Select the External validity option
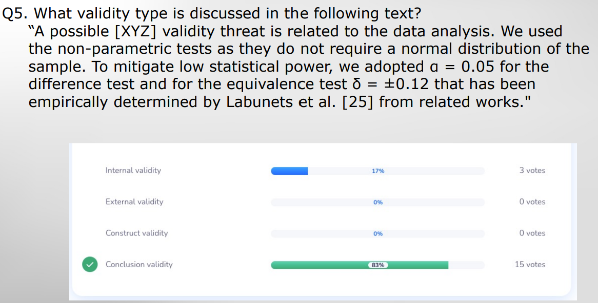This screenshot has height=303, width=598. coord(134,202)
